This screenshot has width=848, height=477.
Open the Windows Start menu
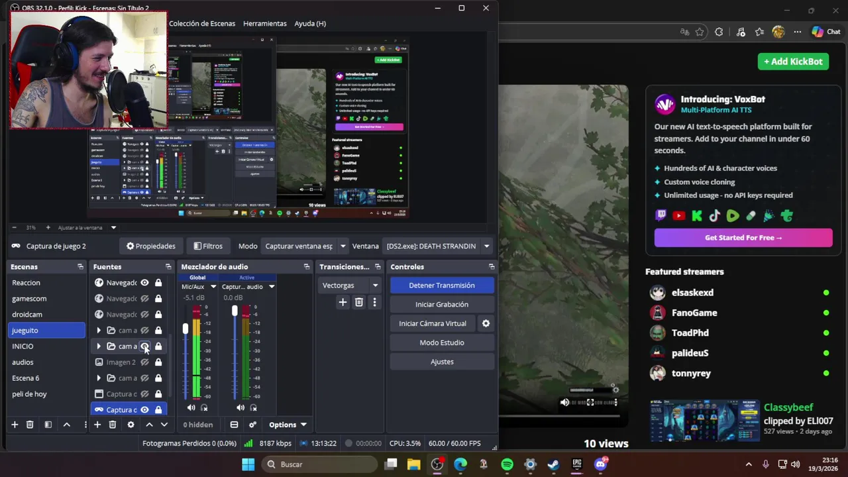pyautogui.click(x=248, y=464)
